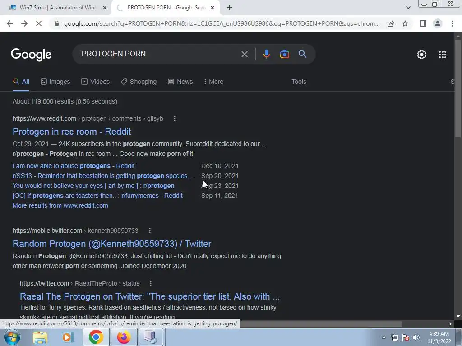Click the Action Center flag icon
The image size is (462, 346).
click(406, 337)
